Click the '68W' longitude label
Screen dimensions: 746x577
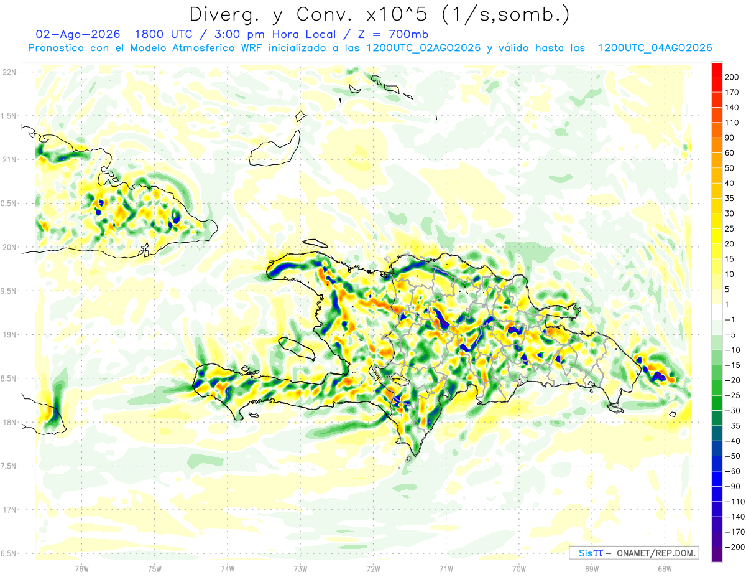(665, 568)
